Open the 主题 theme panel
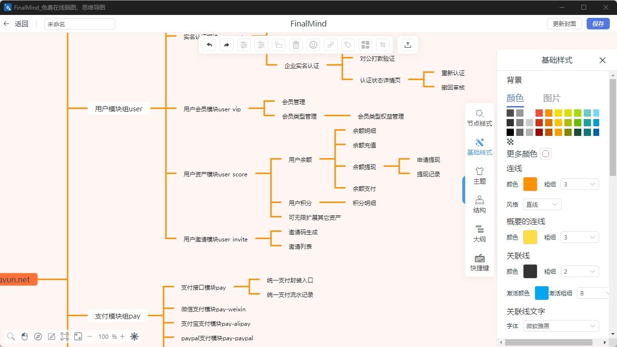617x347 pixels. click(x=479, y=175)
